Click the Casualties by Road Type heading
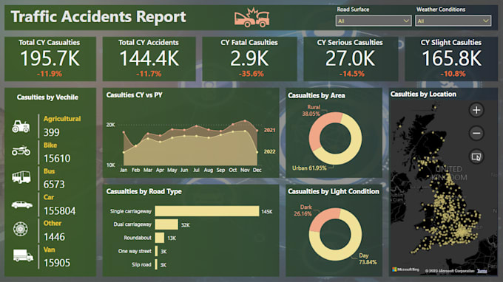The image size is (503, 282). 144,191
